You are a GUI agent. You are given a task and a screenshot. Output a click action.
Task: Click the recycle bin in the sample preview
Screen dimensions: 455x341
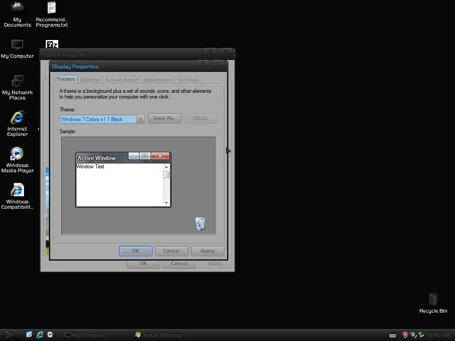click(200, 224)
